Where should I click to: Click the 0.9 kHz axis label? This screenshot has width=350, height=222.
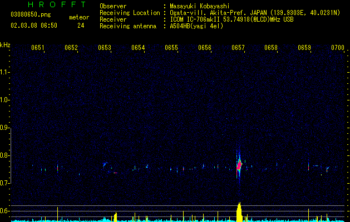coord(4,128)
